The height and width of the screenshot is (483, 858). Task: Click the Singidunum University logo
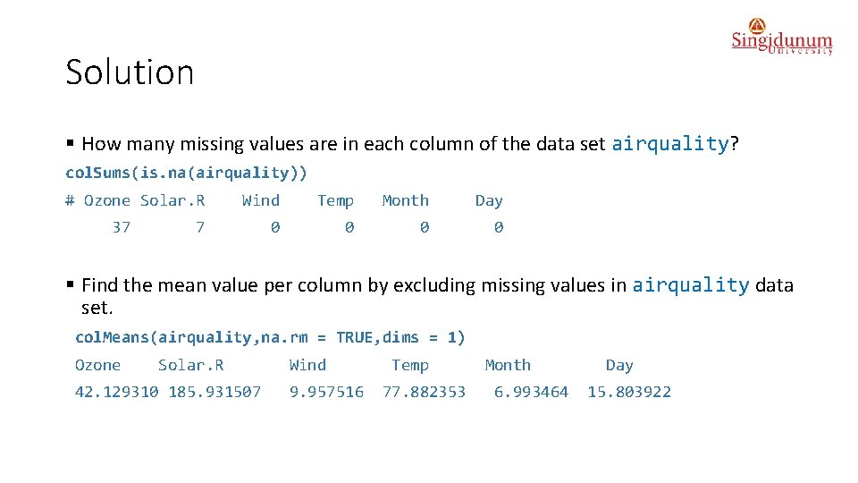[781, 38]
